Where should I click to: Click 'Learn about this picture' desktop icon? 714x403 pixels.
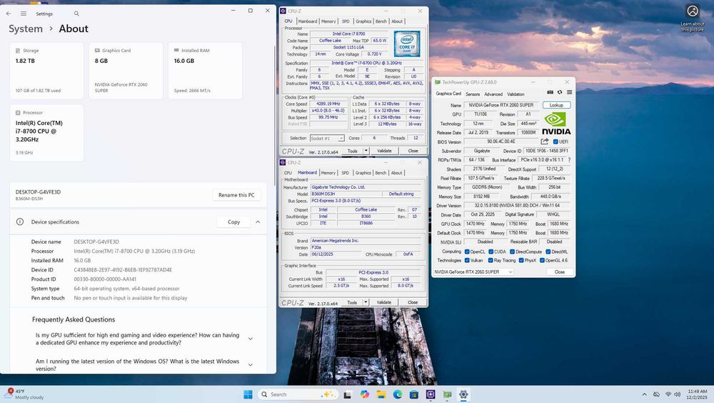point(693,19)
